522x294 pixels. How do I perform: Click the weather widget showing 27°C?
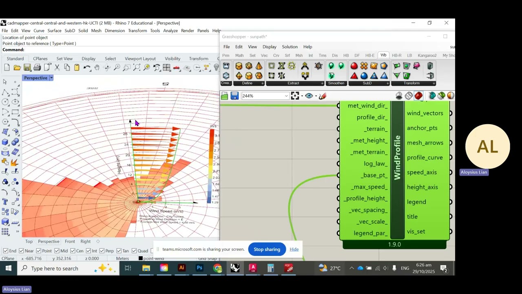click(x=329, y=268)
